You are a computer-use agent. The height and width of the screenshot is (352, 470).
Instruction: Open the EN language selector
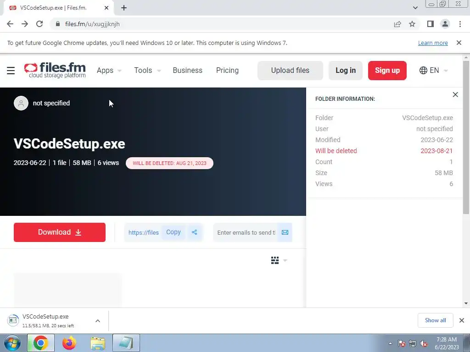pos(434,70)
